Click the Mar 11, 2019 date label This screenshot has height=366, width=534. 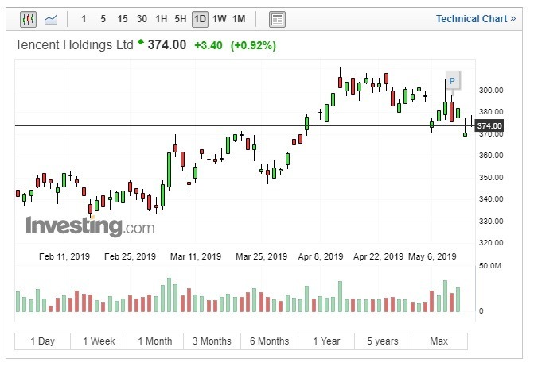(x=196, y=256)
